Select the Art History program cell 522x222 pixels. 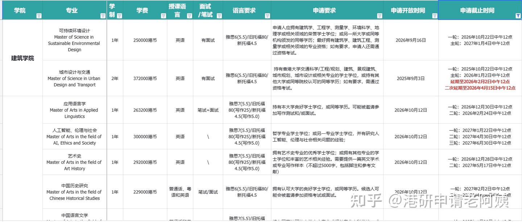pos(75,162)
